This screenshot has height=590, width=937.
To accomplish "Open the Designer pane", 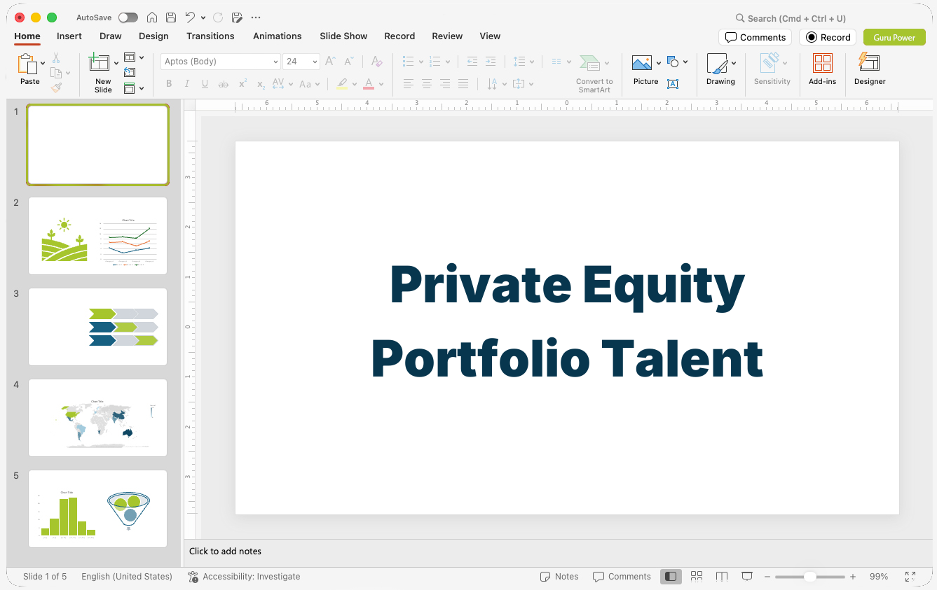I will (870, 69).
